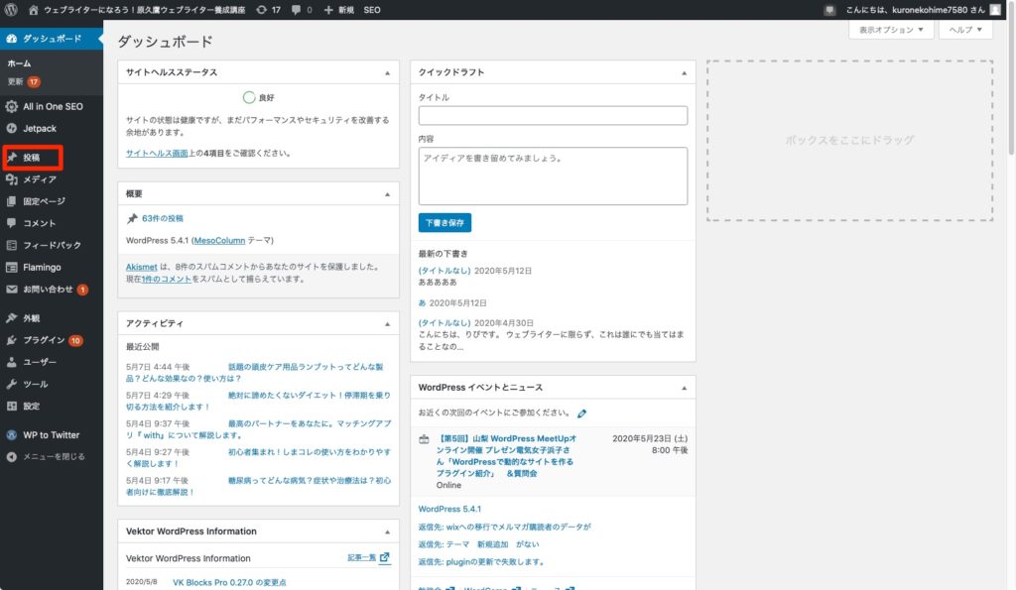Click the Settings icon in sidebar
Image resolution: width=1016 pixels, height=590 pixels.
pyautogui.click(x=11, y=407)
